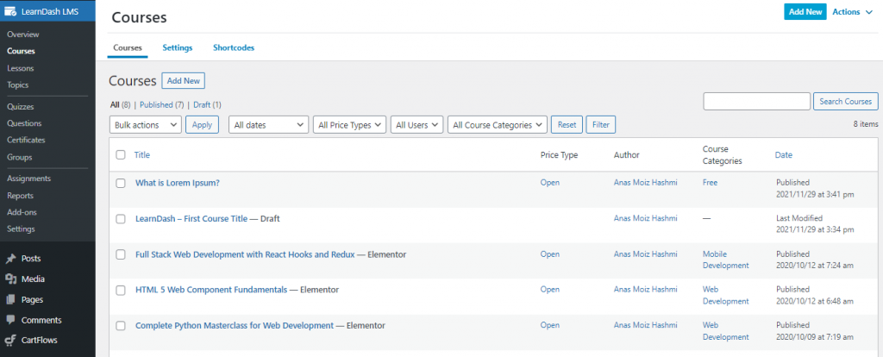Click the LearnDash LMS logo icon
The width and height of the screenshot is (883, 357).
[11, 12]
